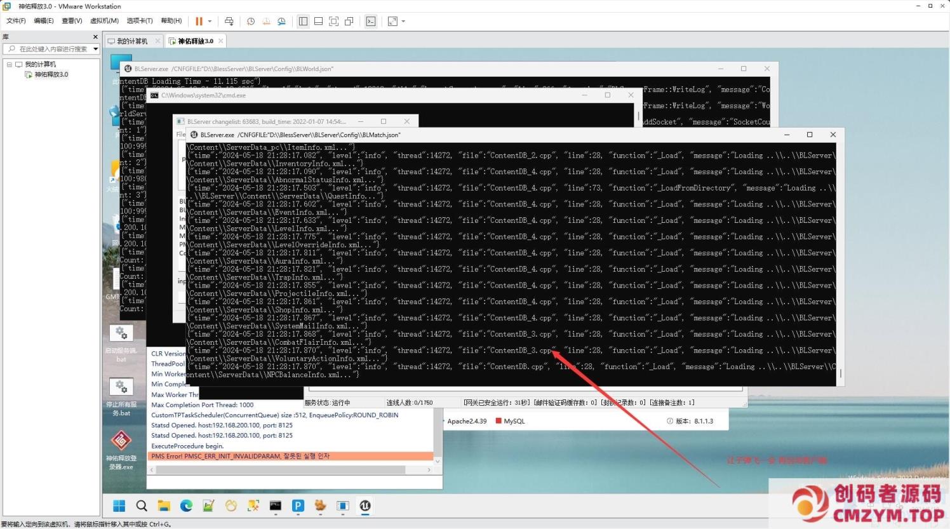Open the snapshot manager toolbar icon
This screenshot has height=529, width=950.
[x=281, y=21]
